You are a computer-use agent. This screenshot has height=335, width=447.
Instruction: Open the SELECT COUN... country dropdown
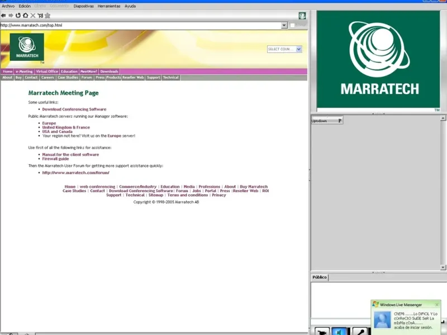point(284,49)
